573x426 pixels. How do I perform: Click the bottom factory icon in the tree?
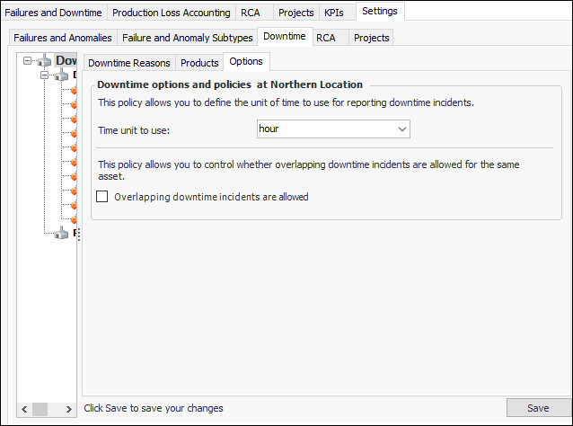(x=60, y=234)
